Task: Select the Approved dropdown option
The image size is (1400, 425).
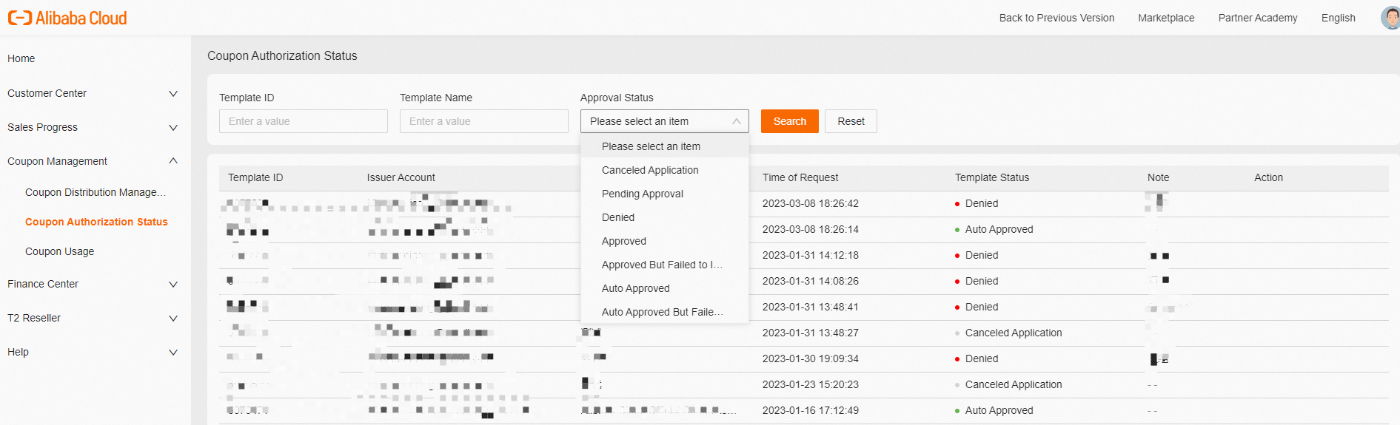Action: click(665, 241)
